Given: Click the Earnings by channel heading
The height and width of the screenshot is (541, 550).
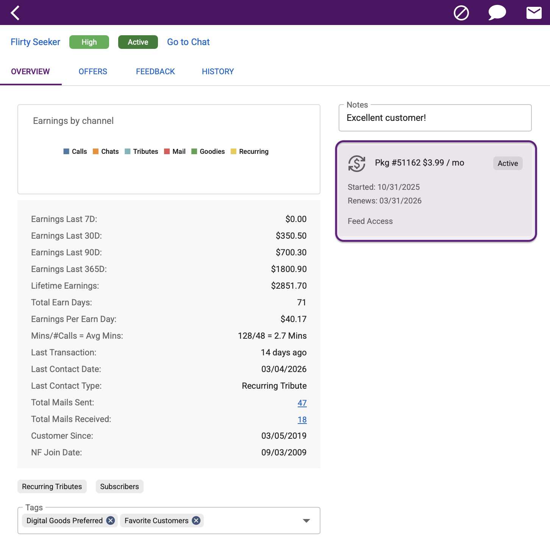Looking at the screenshot, I should click(x=73, y=121).
